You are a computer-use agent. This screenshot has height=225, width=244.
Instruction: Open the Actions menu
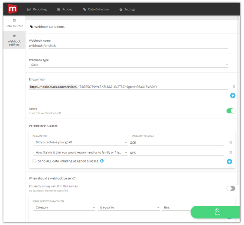[65, 9]
